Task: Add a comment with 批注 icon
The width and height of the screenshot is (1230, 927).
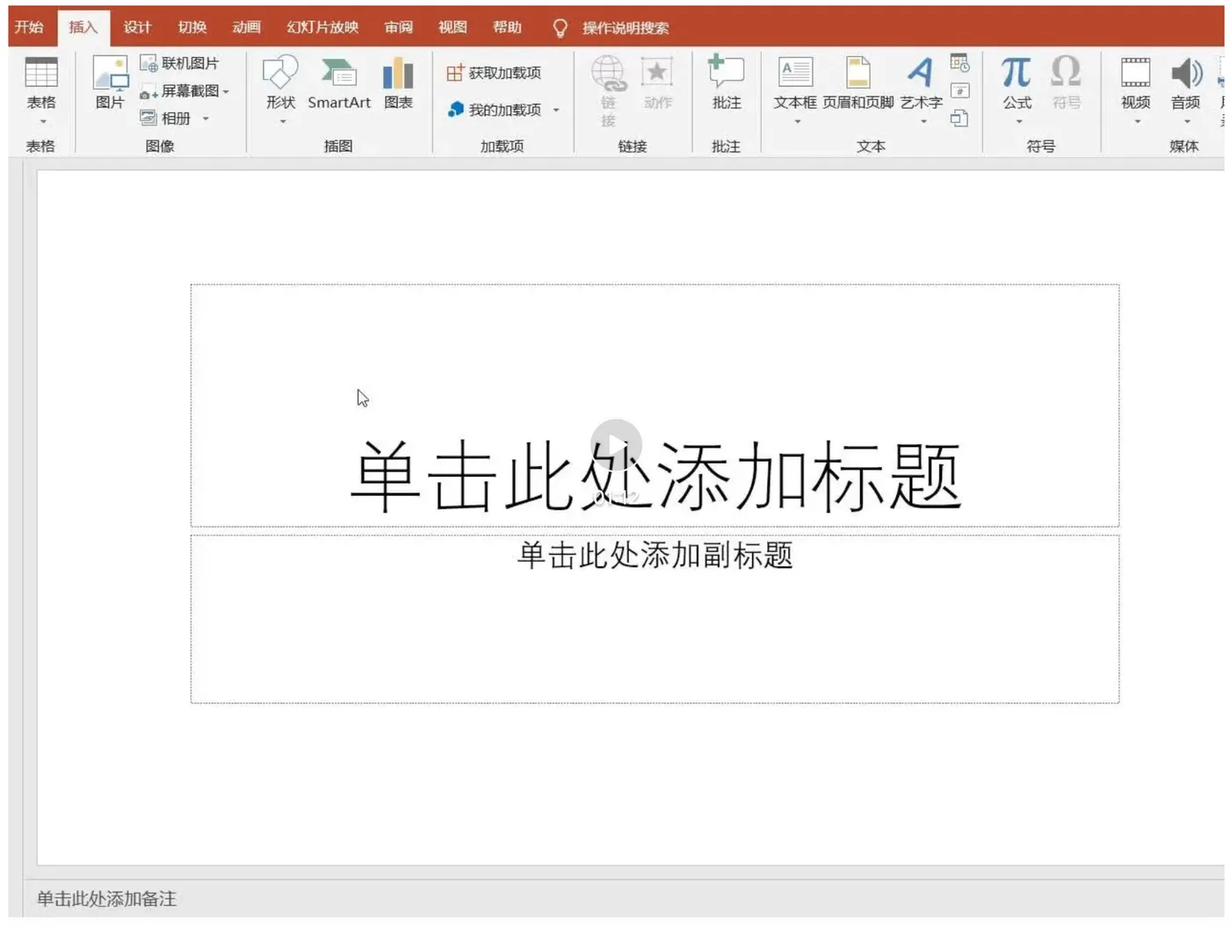Action: click(727, 71)
